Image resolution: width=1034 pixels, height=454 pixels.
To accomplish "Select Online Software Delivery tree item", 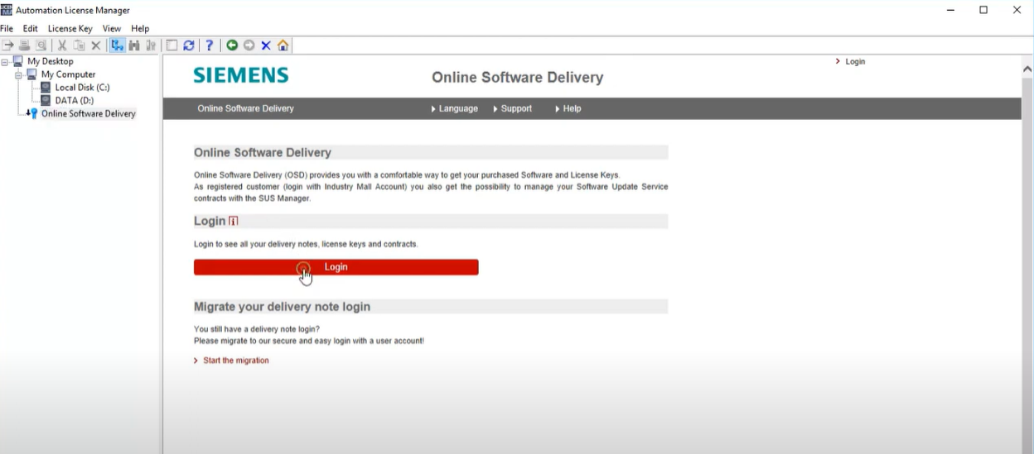I will [x=88, y=114].
